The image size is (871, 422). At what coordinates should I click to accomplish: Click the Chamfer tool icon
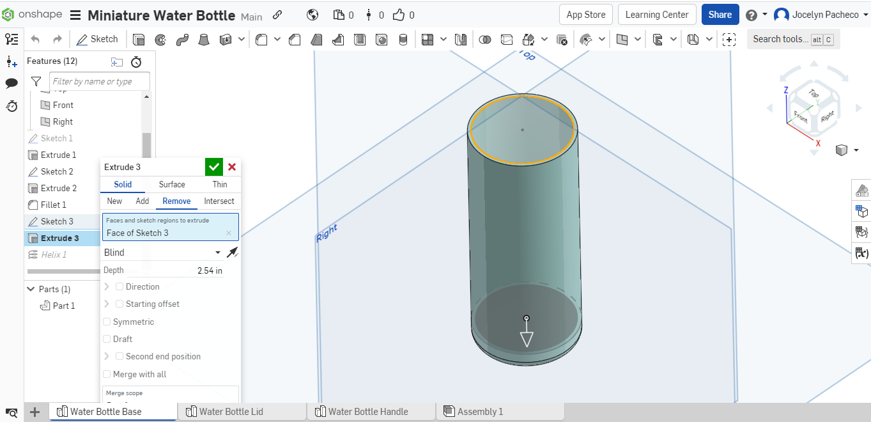click(x=295, y=40)
